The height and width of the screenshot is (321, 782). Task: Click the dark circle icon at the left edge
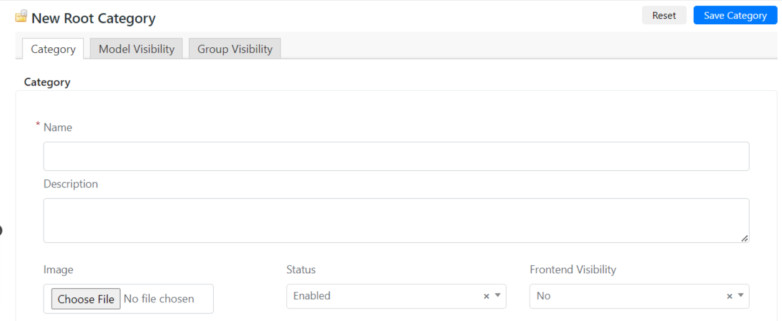pos(1,230)
